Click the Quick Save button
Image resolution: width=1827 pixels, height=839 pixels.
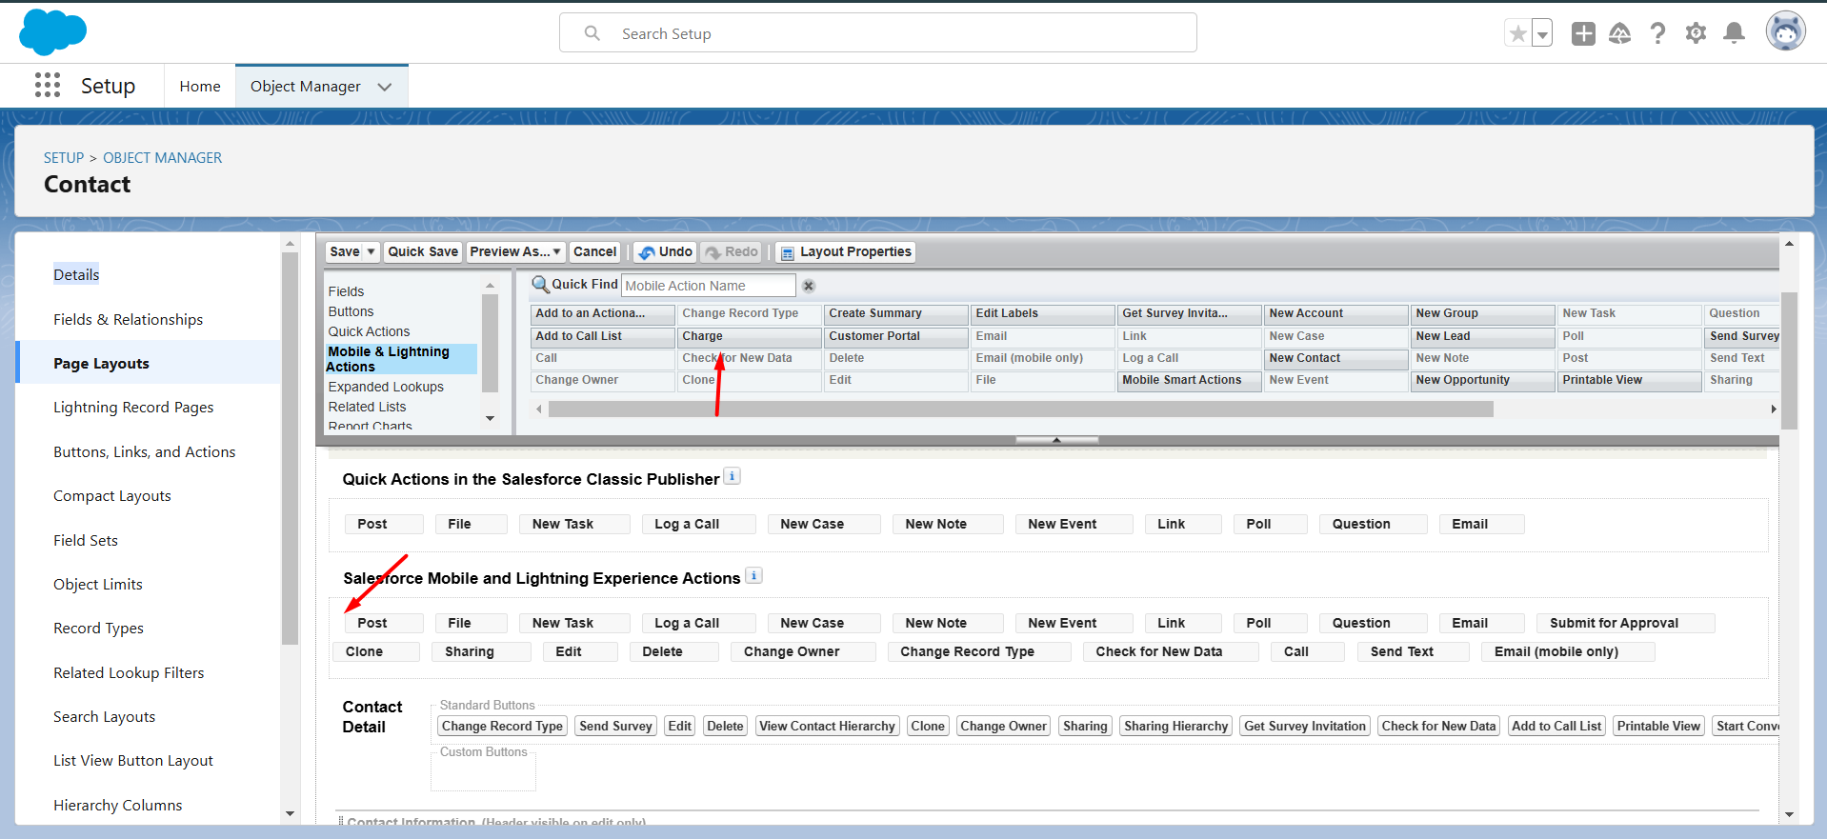(x=423, y=251)
